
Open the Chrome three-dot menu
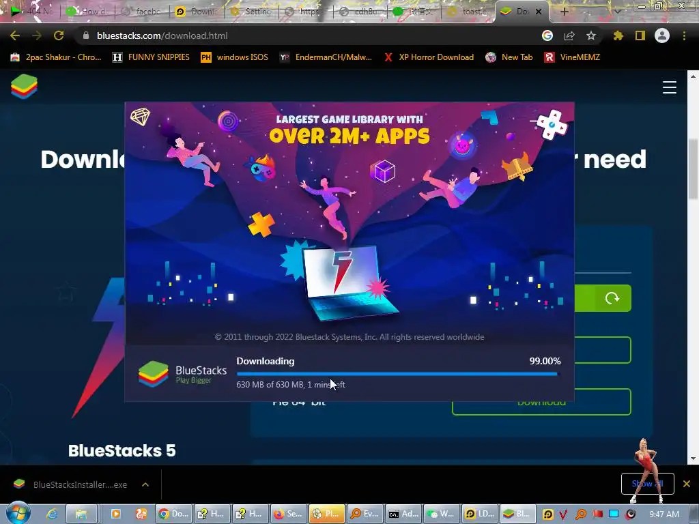pos(684,35)
